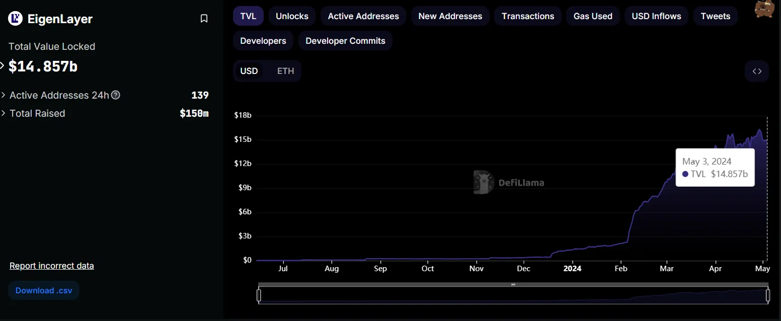Click the left range handle under the chart

(259, 295)
